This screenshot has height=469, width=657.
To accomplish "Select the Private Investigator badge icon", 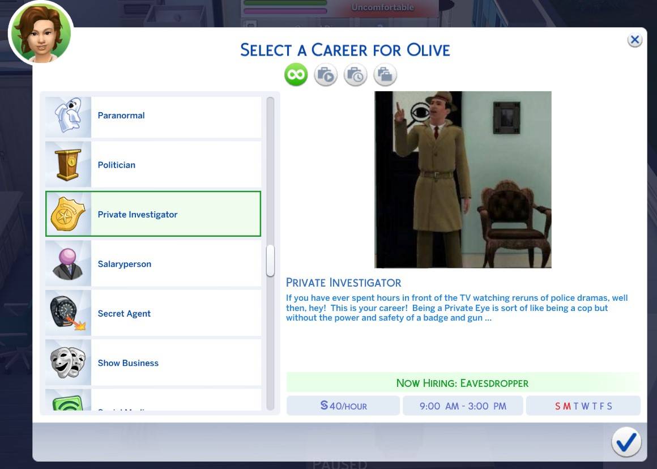I will (67, 214).
